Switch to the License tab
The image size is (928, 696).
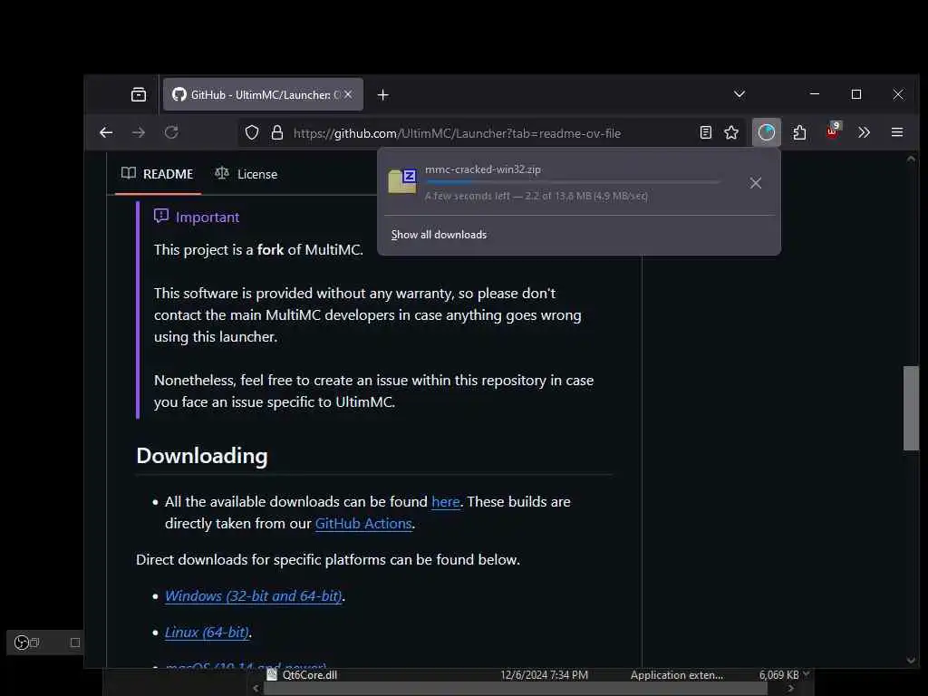coord(246,174)
